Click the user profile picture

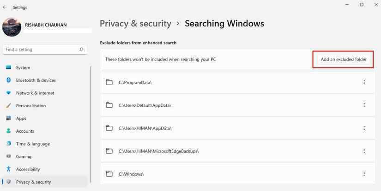[12, 27]
